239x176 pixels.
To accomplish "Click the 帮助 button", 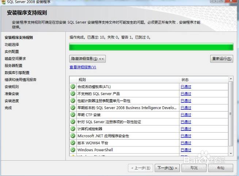I will (221, 168).
